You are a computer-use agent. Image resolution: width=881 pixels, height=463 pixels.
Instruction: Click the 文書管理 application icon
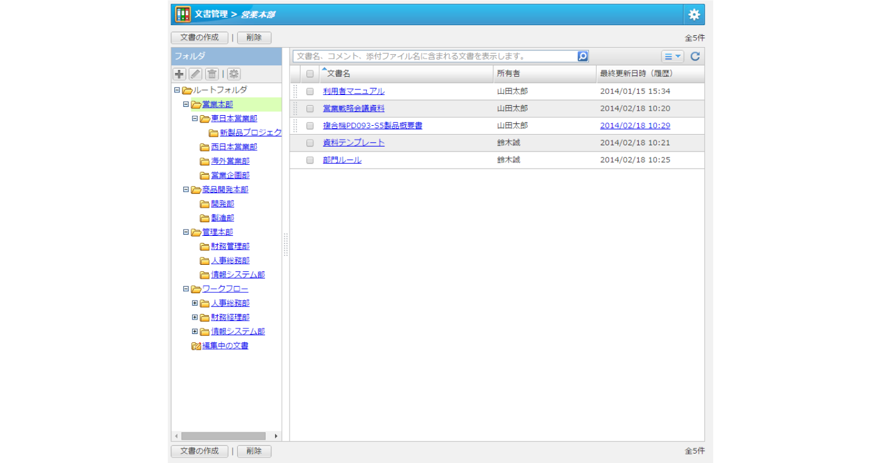(182, 14)
